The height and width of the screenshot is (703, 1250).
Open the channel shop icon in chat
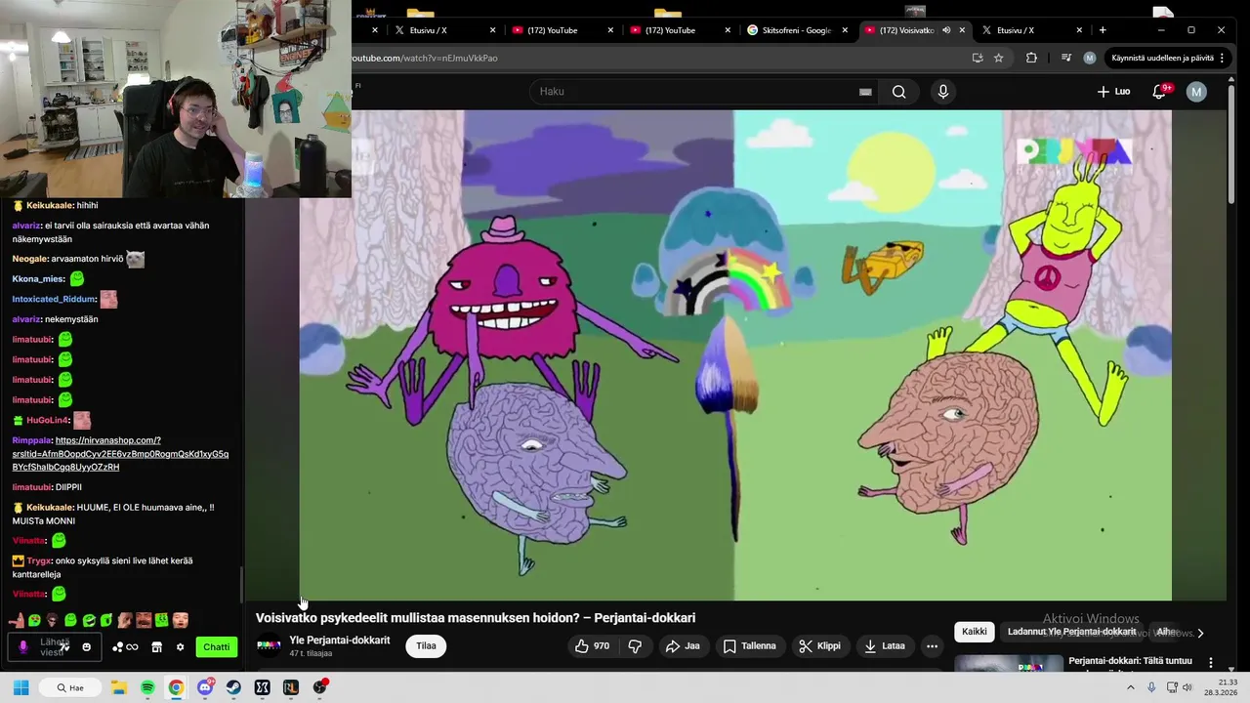click(x=156, y=647)
